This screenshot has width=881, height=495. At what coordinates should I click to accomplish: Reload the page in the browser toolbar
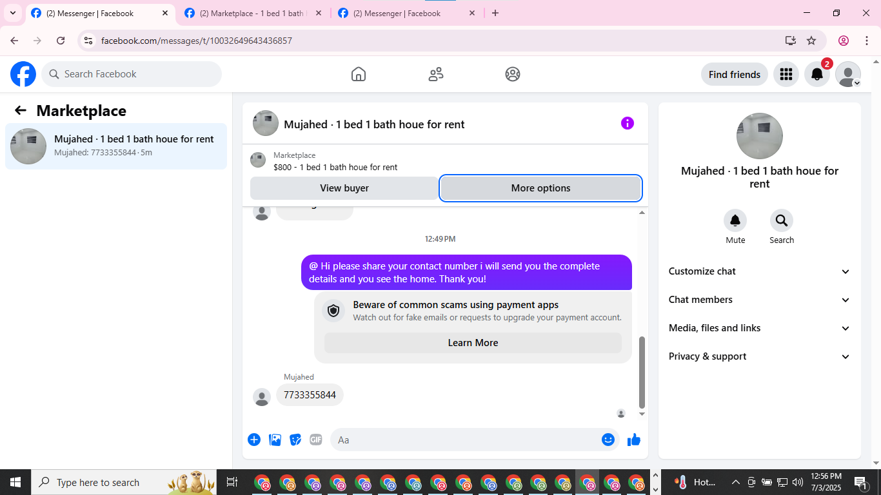(x=61, y=41)
